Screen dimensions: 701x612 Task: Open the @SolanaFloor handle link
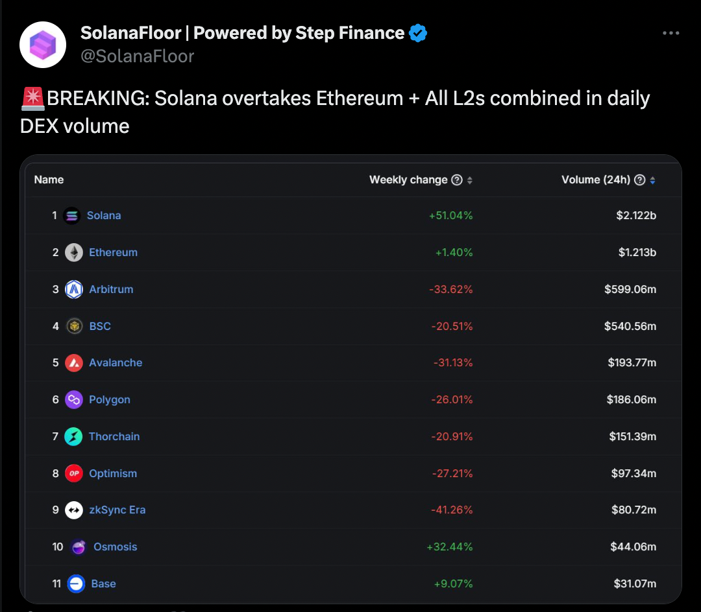click(x=137, y=56)
